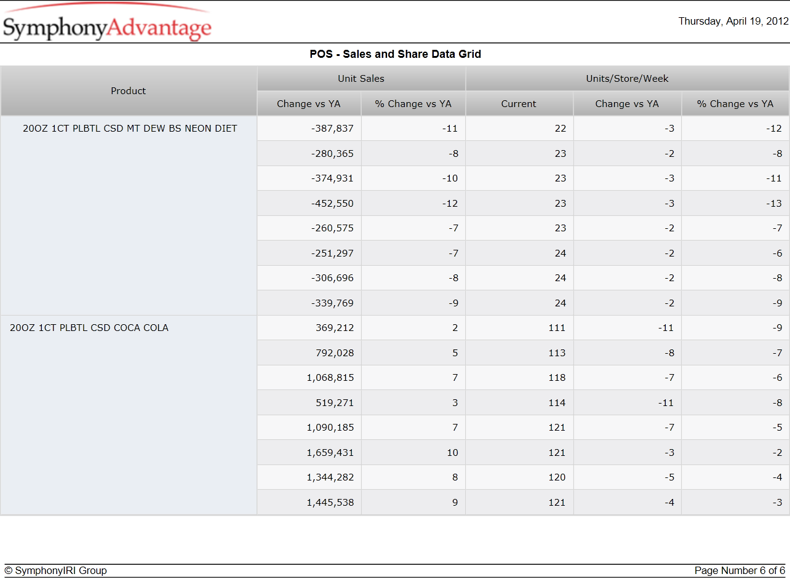Click the cell value 1,659,431
The image size is (790, 582).
pyautogui.click(x=330, y=453)
